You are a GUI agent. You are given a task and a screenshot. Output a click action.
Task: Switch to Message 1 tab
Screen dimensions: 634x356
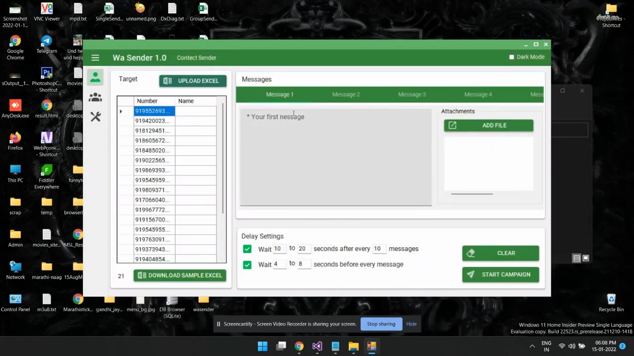tap(280, 94)
